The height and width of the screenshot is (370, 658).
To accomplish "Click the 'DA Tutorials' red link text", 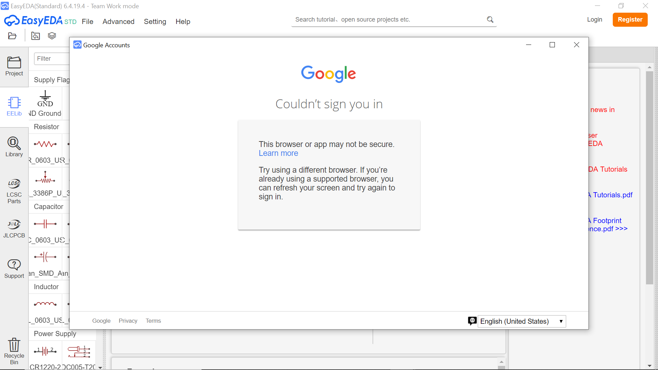I will click(608, 169).
